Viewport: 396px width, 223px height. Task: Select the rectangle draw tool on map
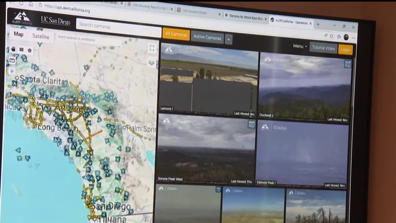tap(21, 50)
